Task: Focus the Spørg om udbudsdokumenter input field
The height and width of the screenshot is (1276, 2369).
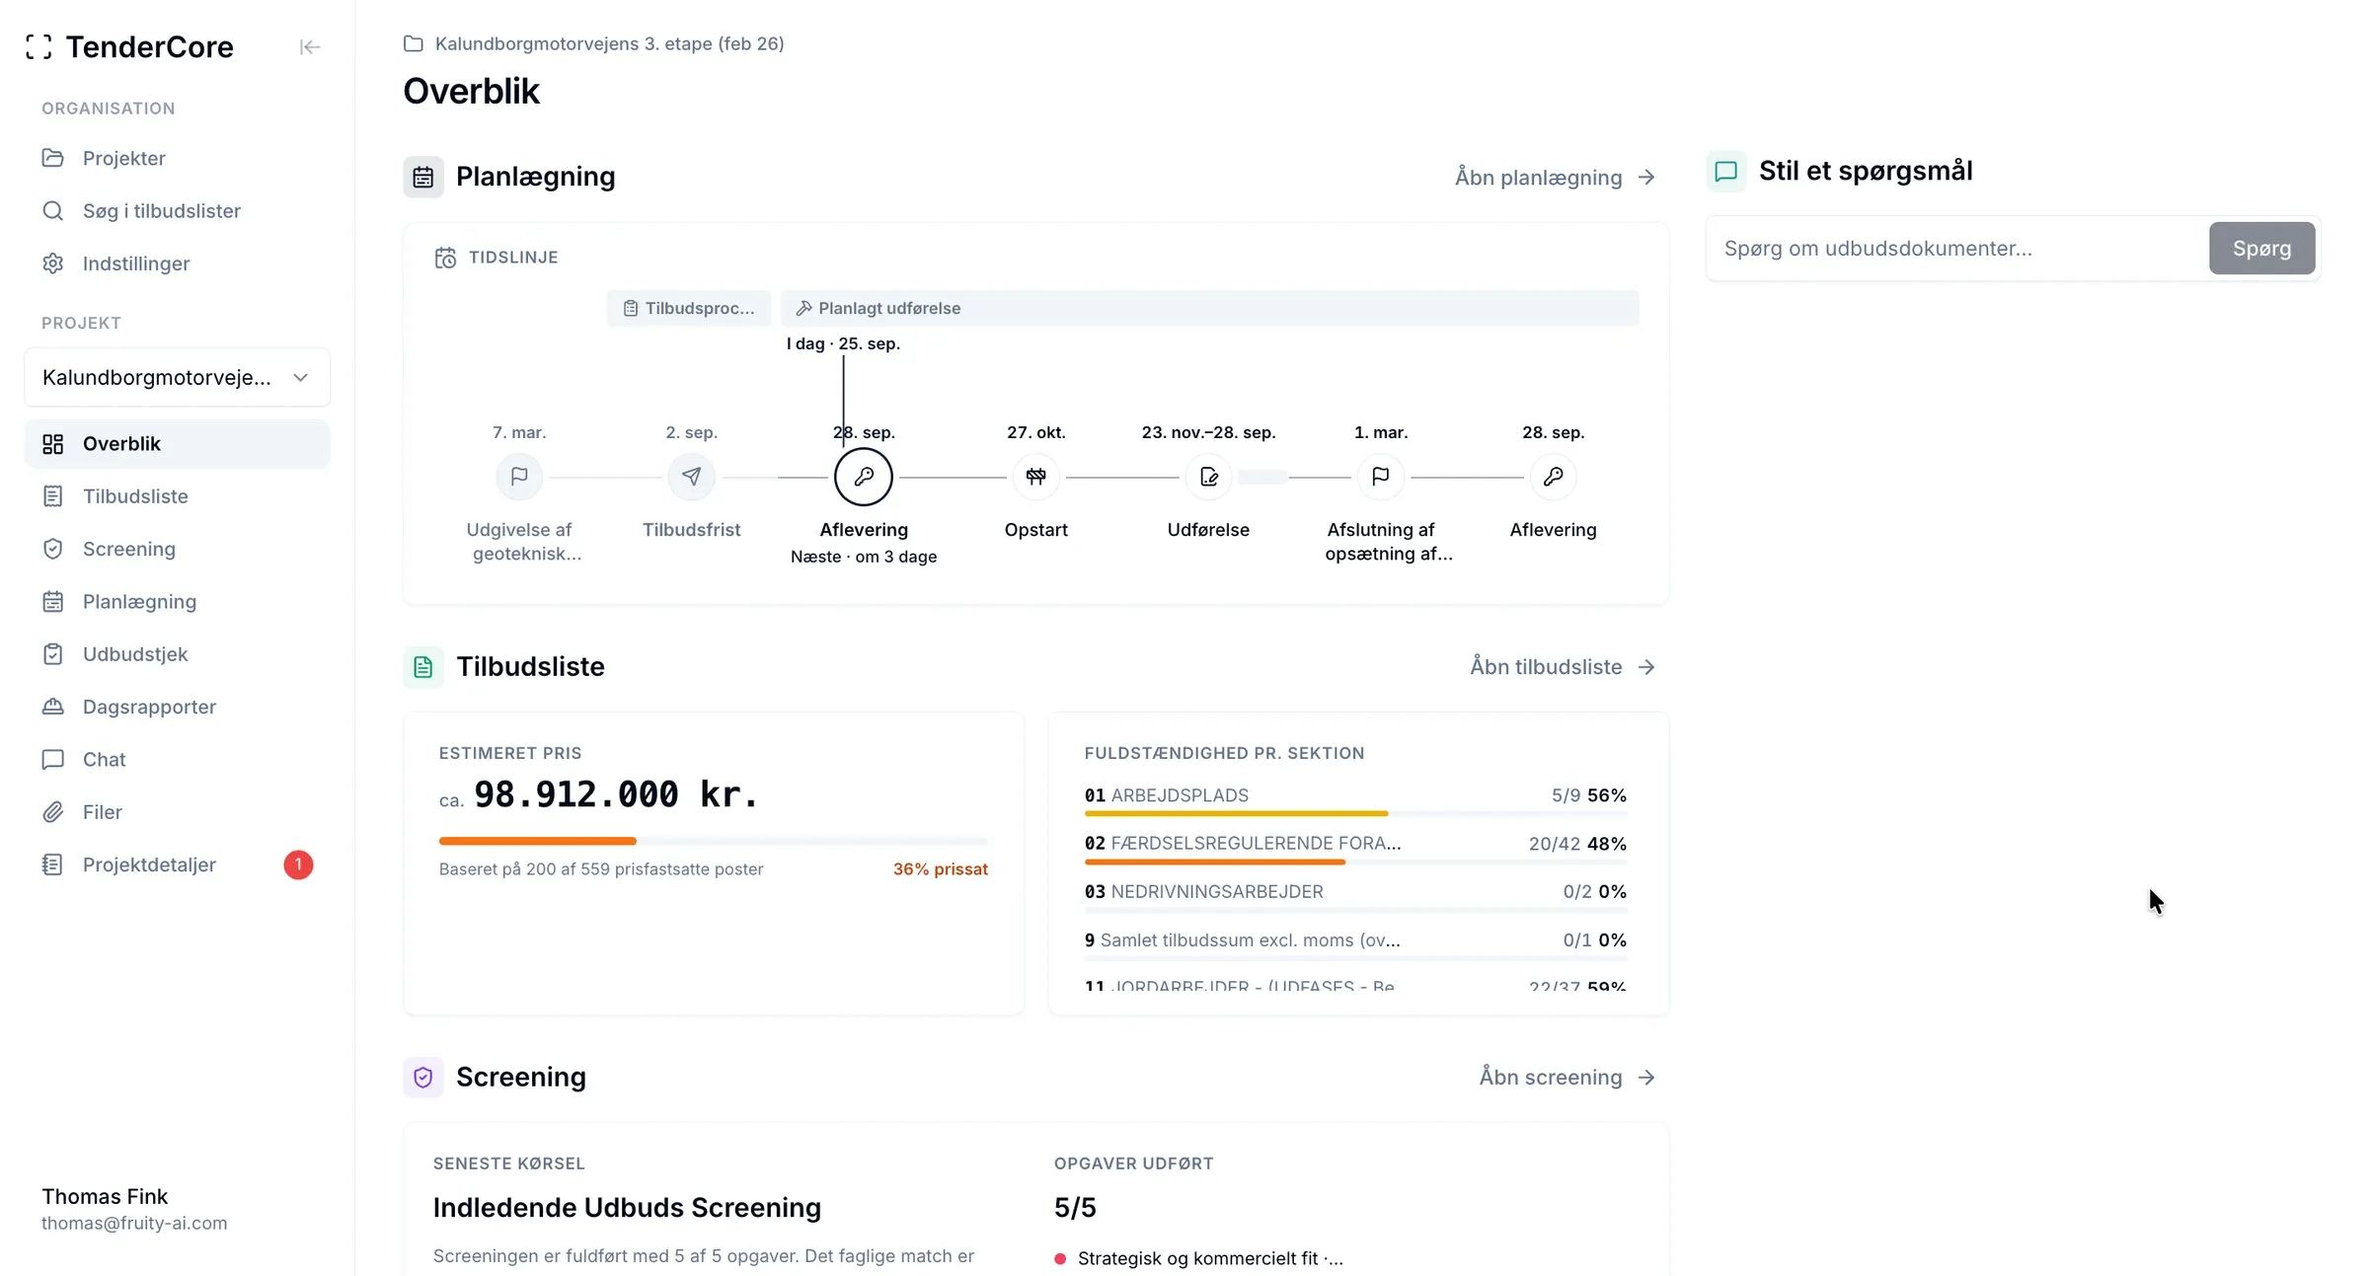Action: (1959, 249)
